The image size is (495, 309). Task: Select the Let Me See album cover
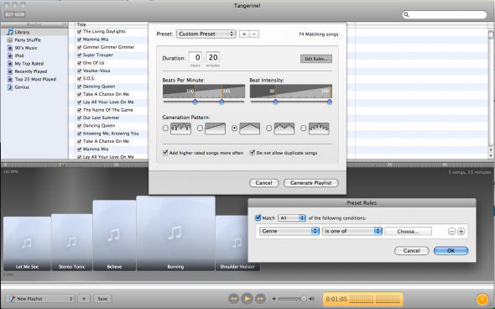27,244
